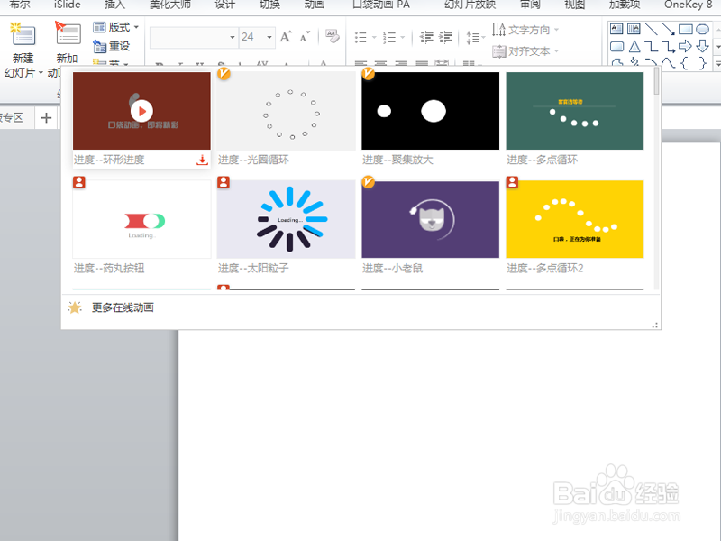This screenshot has width=721, height=541.
Task: Expand the shapes gallery more arrow
Action: point(717,63)
